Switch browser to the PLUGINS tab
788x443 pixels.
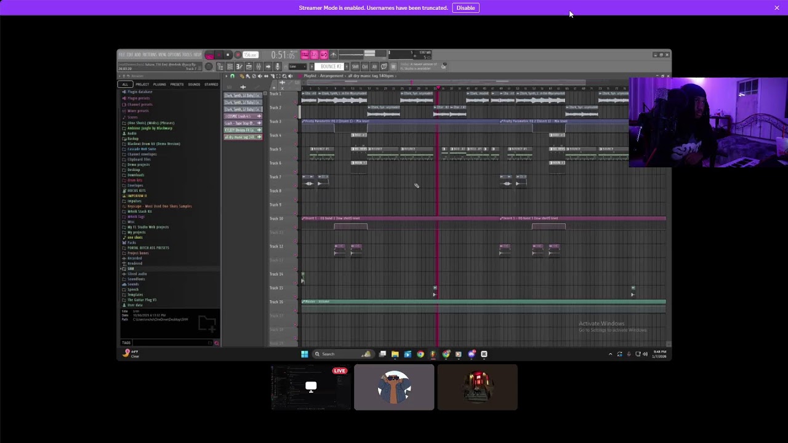(x=159, y=84)
